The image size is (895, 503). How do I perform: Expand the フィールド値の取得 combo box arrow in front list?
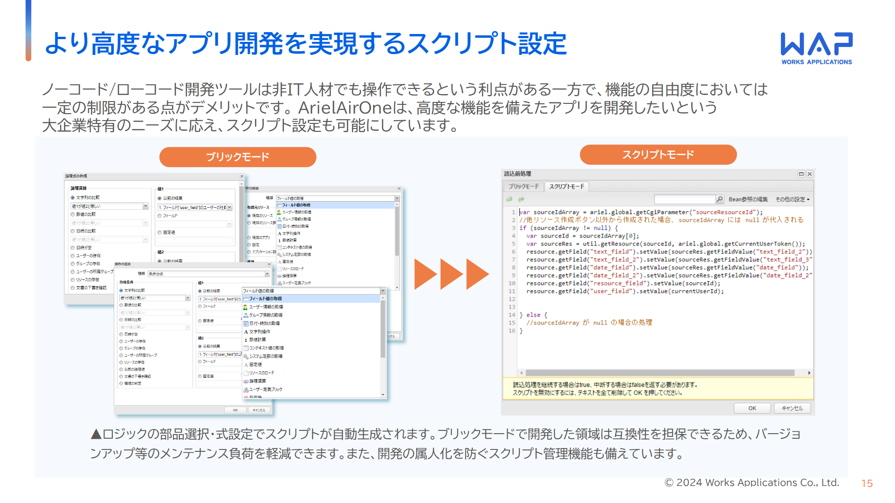pyautogui.click(x=383, y=291)
